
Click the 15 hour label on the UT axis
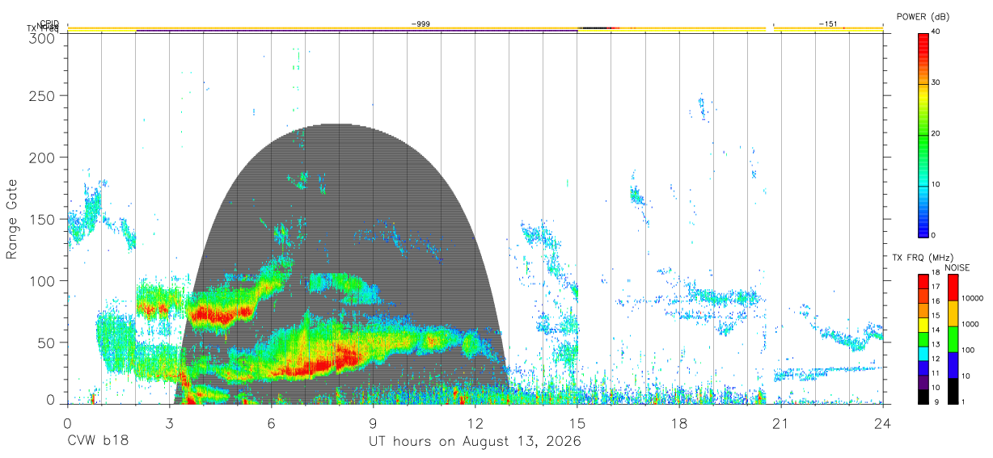[577, 422]
